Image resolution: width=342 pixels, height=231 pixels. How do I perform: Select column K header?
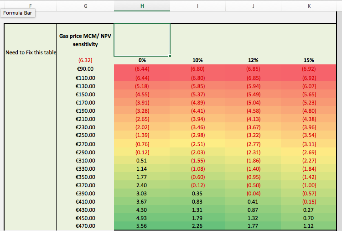click(x=309, y=6)
